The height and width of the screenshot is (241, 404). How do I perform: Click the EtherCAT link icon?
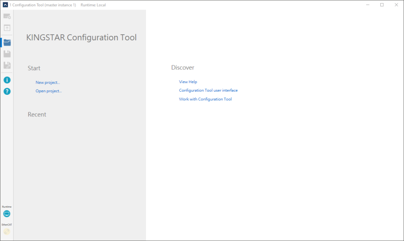pyautogui.click(x=7, y=231)
